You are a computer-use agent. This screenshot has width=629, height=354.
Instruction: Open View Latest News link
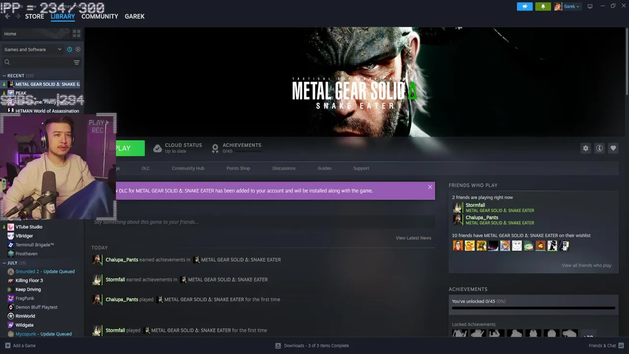pos(413,238)
